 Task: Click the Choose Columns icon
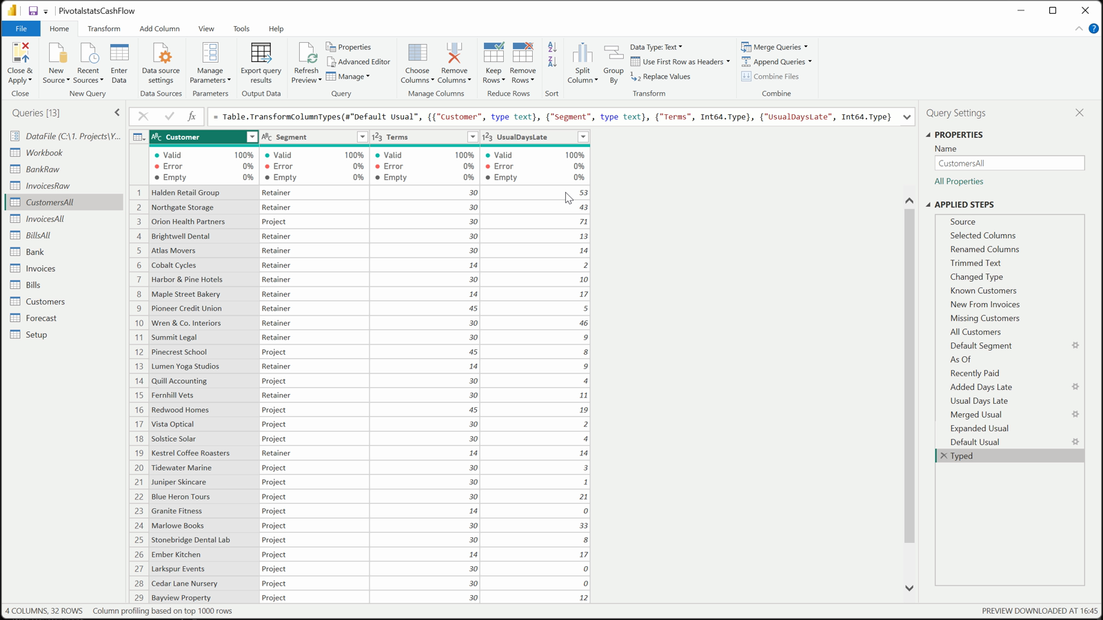coord(417,53)
